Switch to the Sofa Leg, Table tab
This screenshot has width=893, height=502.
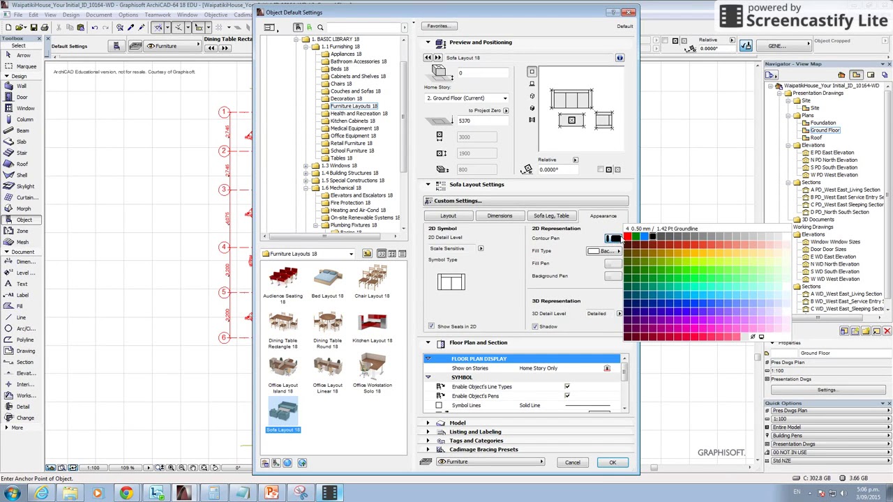coord(551,216)
